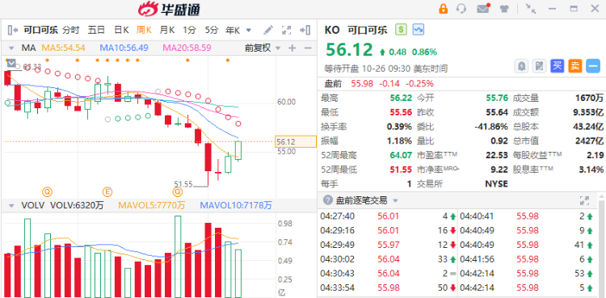The image size is (606, 298).
Task: Click help question mark beside 盘前逐笔交易
Action: tap(328, 200)
